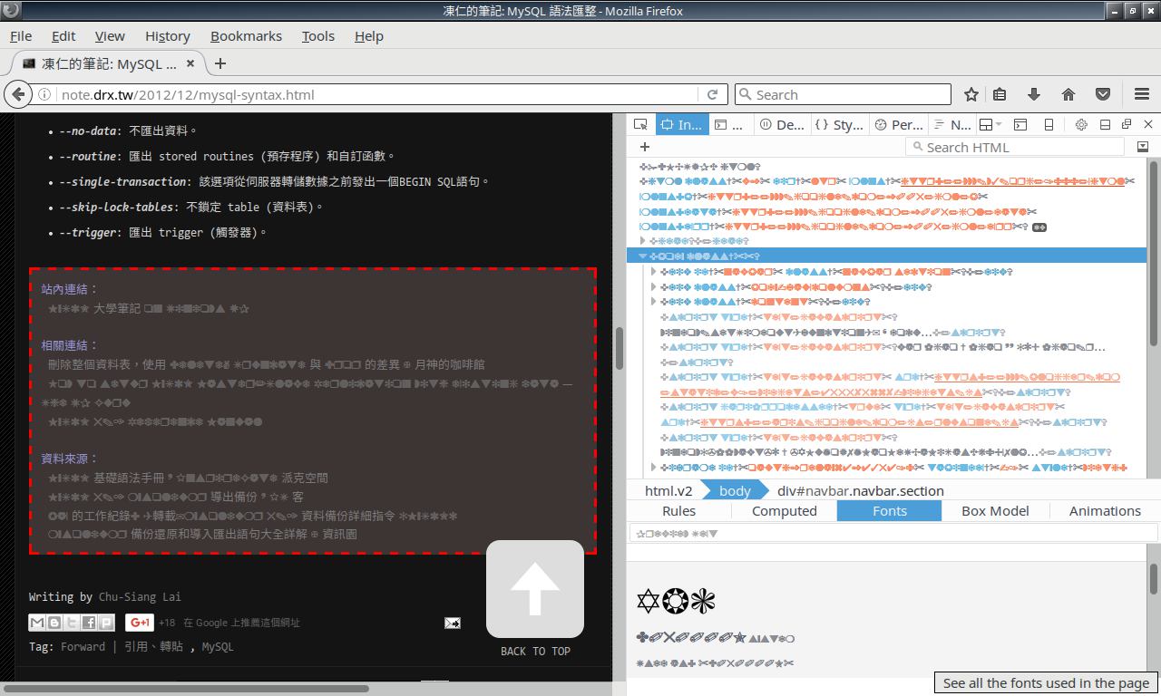Go back with the browser Back button
Screen dimensions: 1161x696
pos(17,94)
